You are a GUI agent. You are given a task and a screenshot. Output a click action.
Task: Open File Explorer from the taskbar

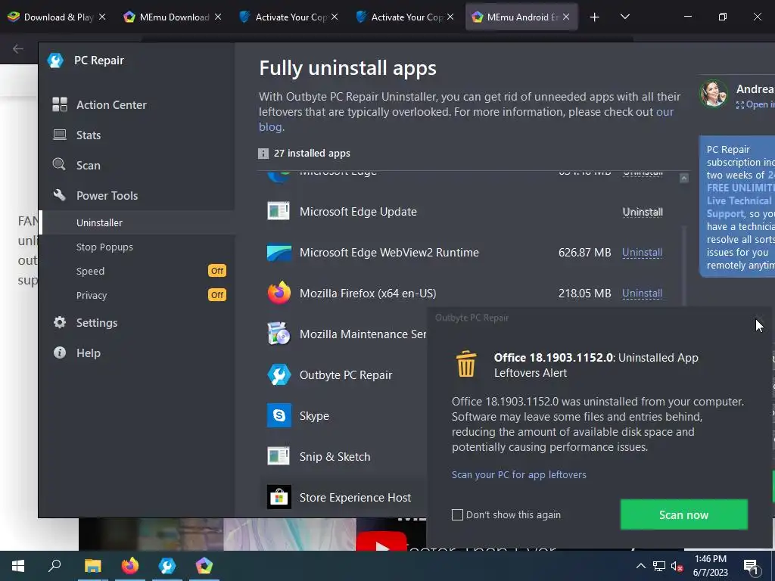coord(92,566)
